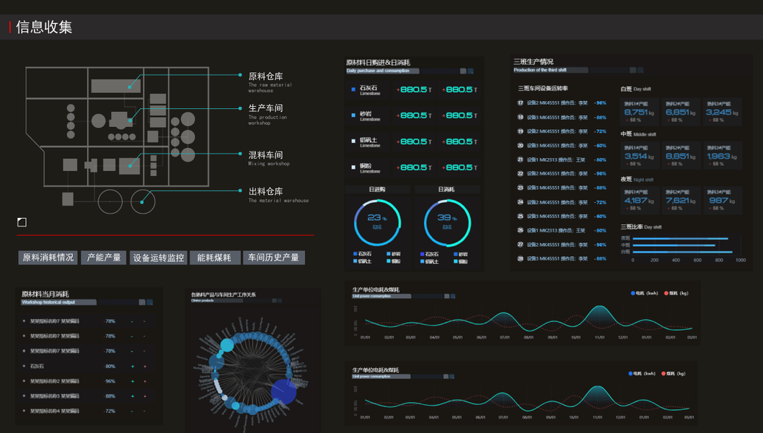This screenshot has height=433, width=763.
Task: Click the 夜班 bar in the shift ratio chart
Action: click(x=680, y=239)
